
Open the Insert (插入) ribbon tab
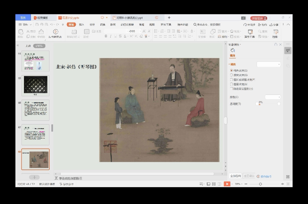point(82,25)
